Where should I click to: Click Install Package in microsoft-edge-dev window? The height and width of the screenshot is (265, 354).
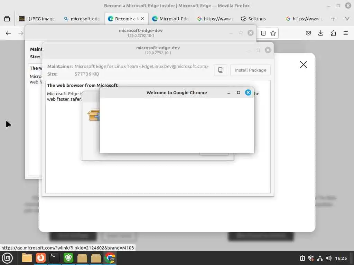pyautogui.click(x=250, y=70)
